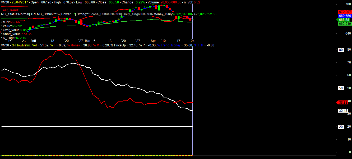Select the VN30 symbol title in price pane
The width and height of the screenshot is (352, 159).
coord(4,2)
